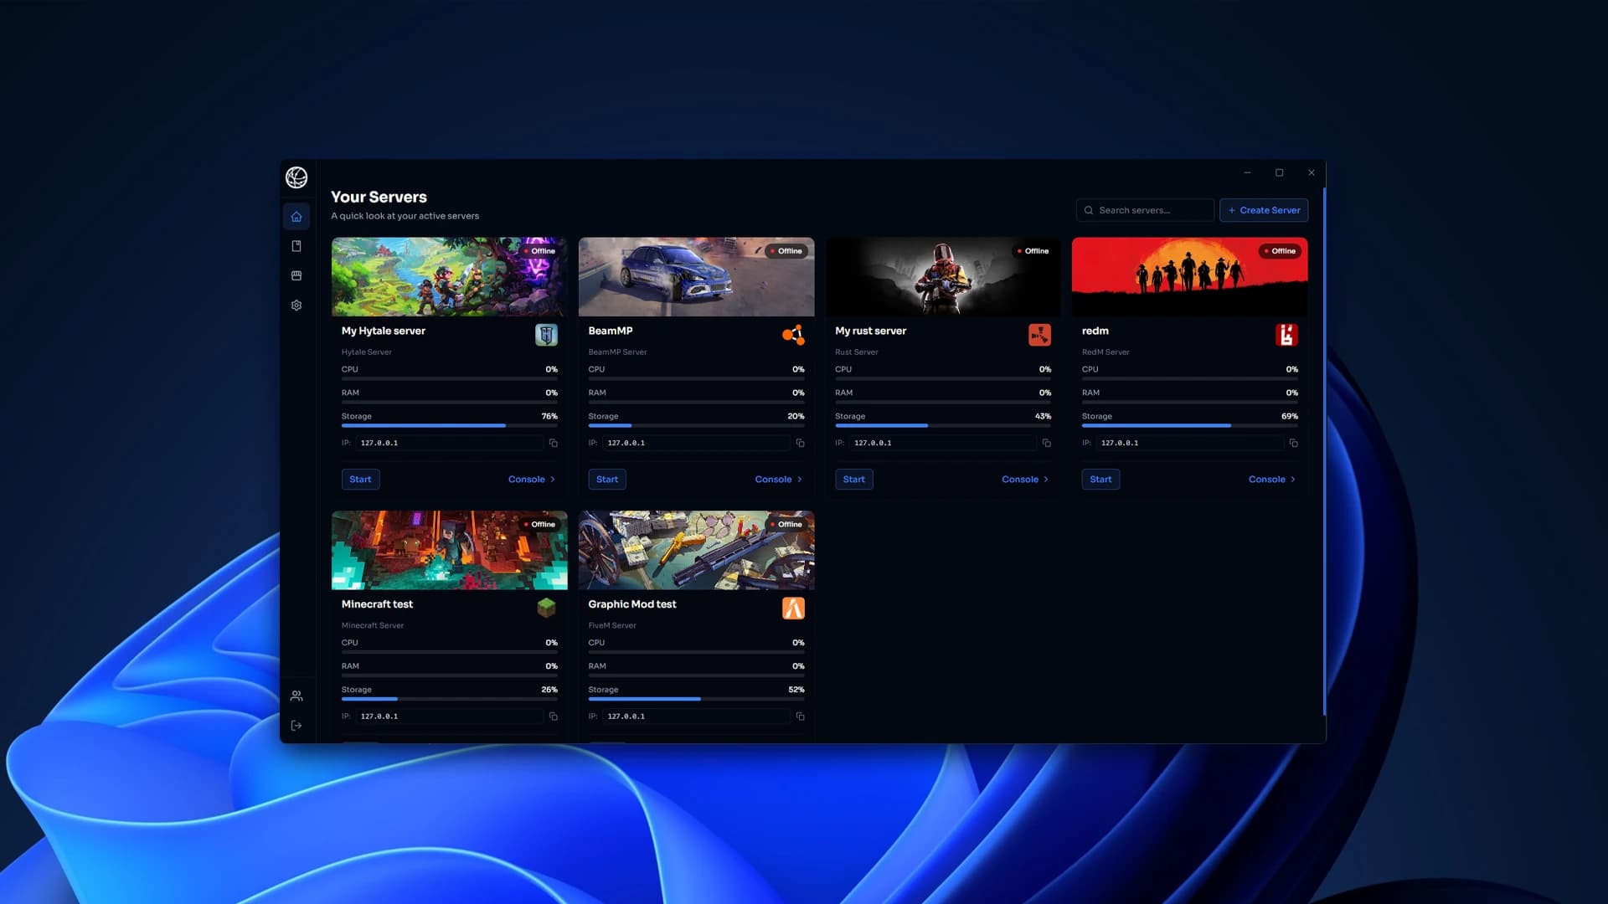Click the FiveM game icon
This screenshot has width=1608, height=904.
[793, 608]
